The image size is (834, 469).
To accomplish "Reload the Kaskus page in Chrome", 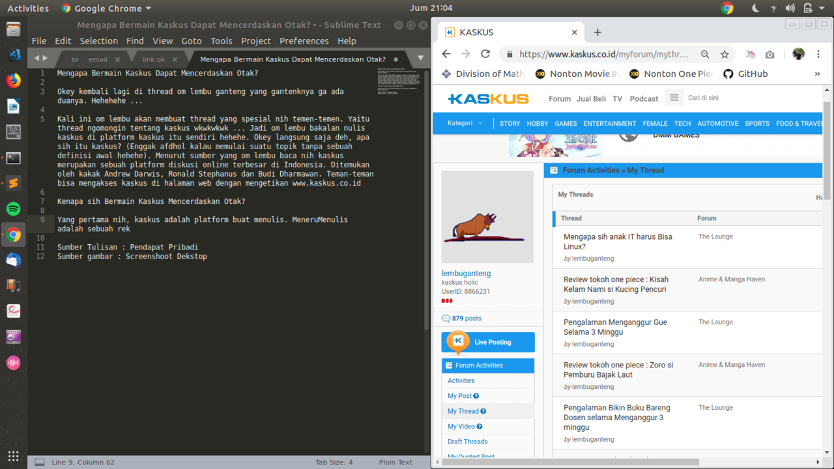I will 485,54.
